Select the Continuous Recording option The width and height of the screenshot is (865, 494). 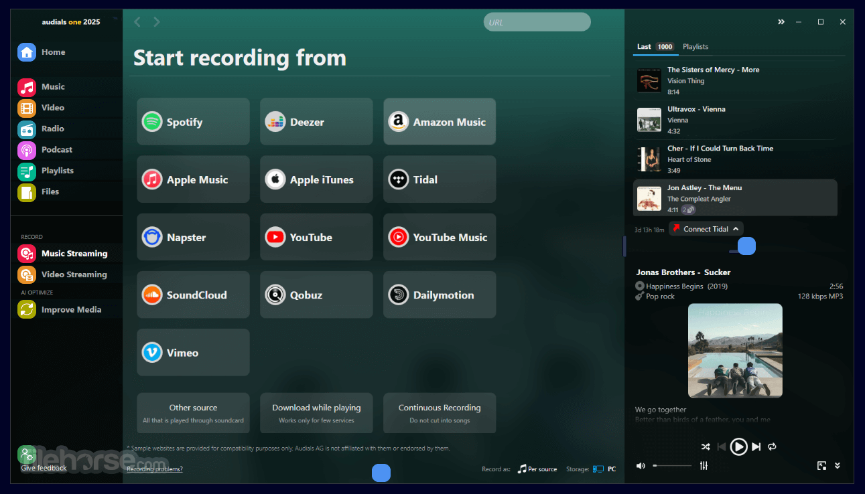point(440,413)
